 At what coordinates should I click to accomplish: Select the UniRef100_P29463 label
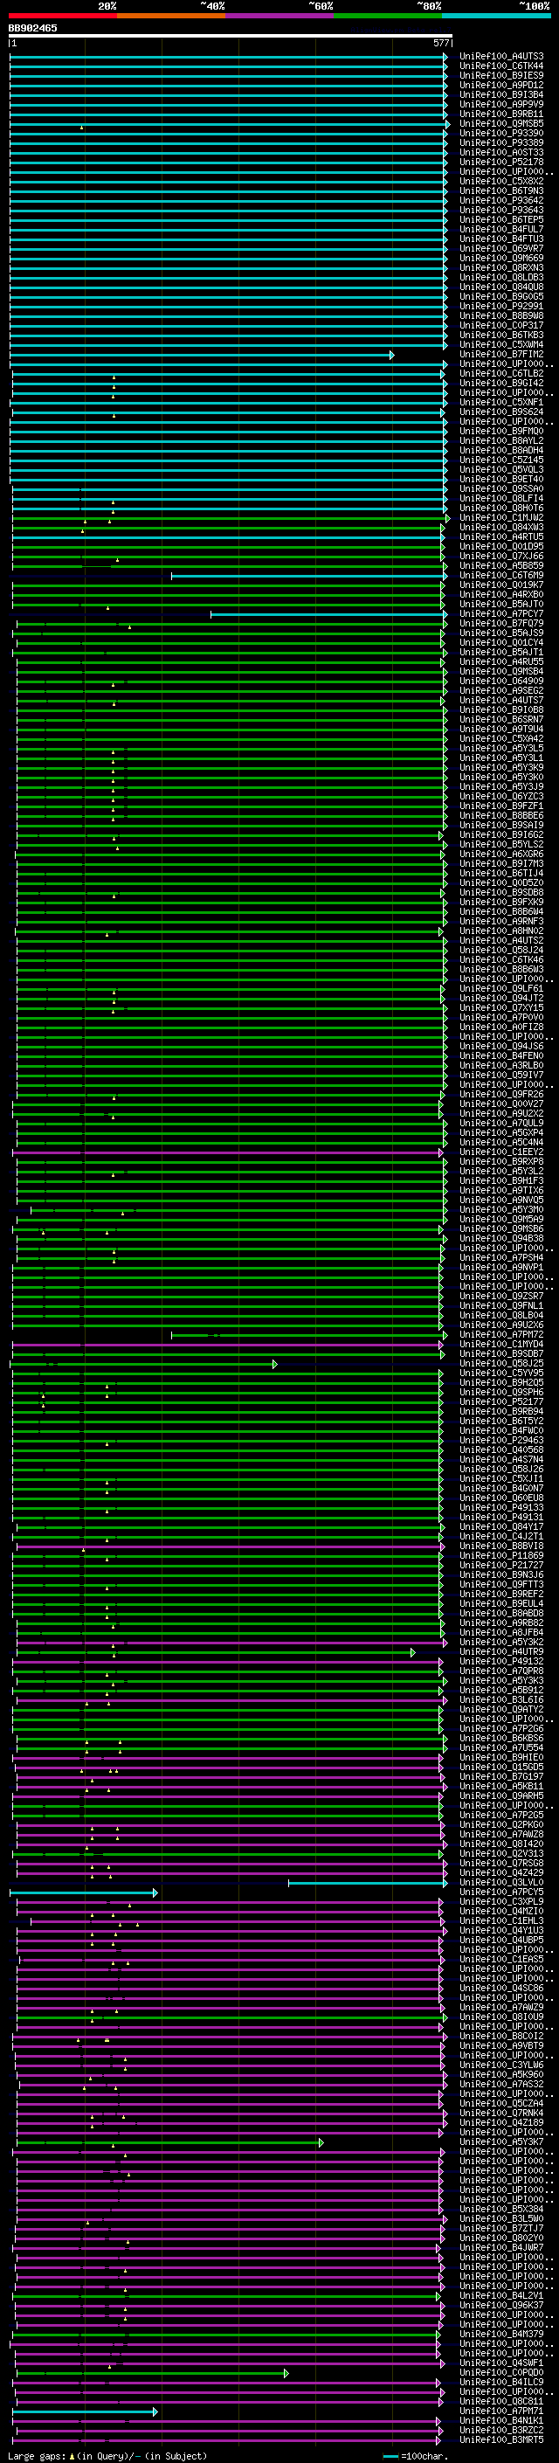[500, 1440]
